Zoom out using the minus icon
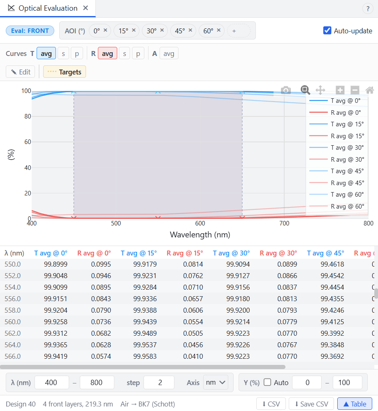378x411 pixels. pos(355,90)
